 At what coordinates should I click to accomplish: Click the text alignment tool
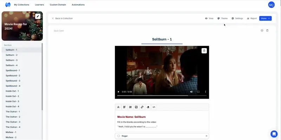(124, 107)
